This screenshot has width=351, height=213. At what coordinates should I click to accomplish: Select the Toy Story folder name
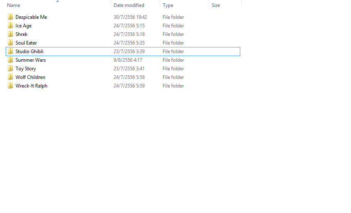click(26, 69)
